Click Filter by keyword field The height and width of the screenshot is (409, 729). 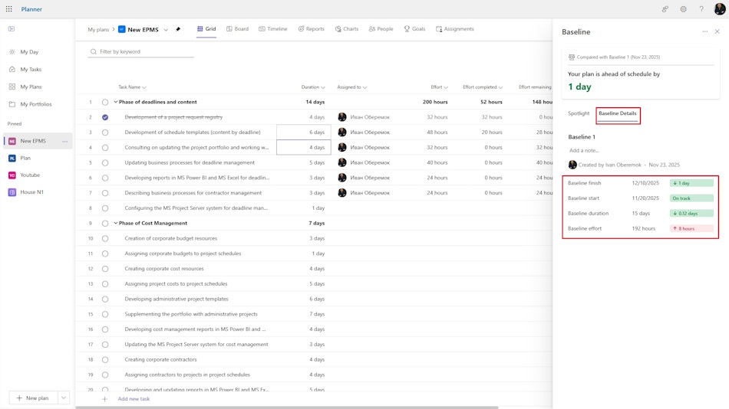(141, 51)
